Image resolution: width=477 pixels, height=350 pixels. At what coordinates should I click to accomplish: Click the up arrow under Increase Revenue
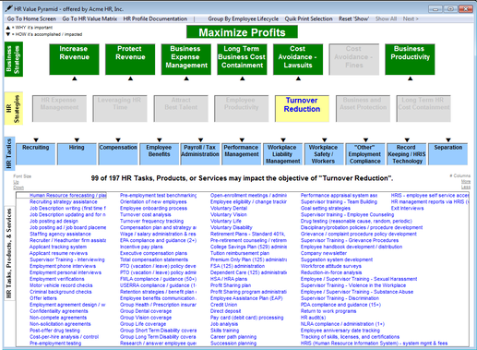(75, 78)
